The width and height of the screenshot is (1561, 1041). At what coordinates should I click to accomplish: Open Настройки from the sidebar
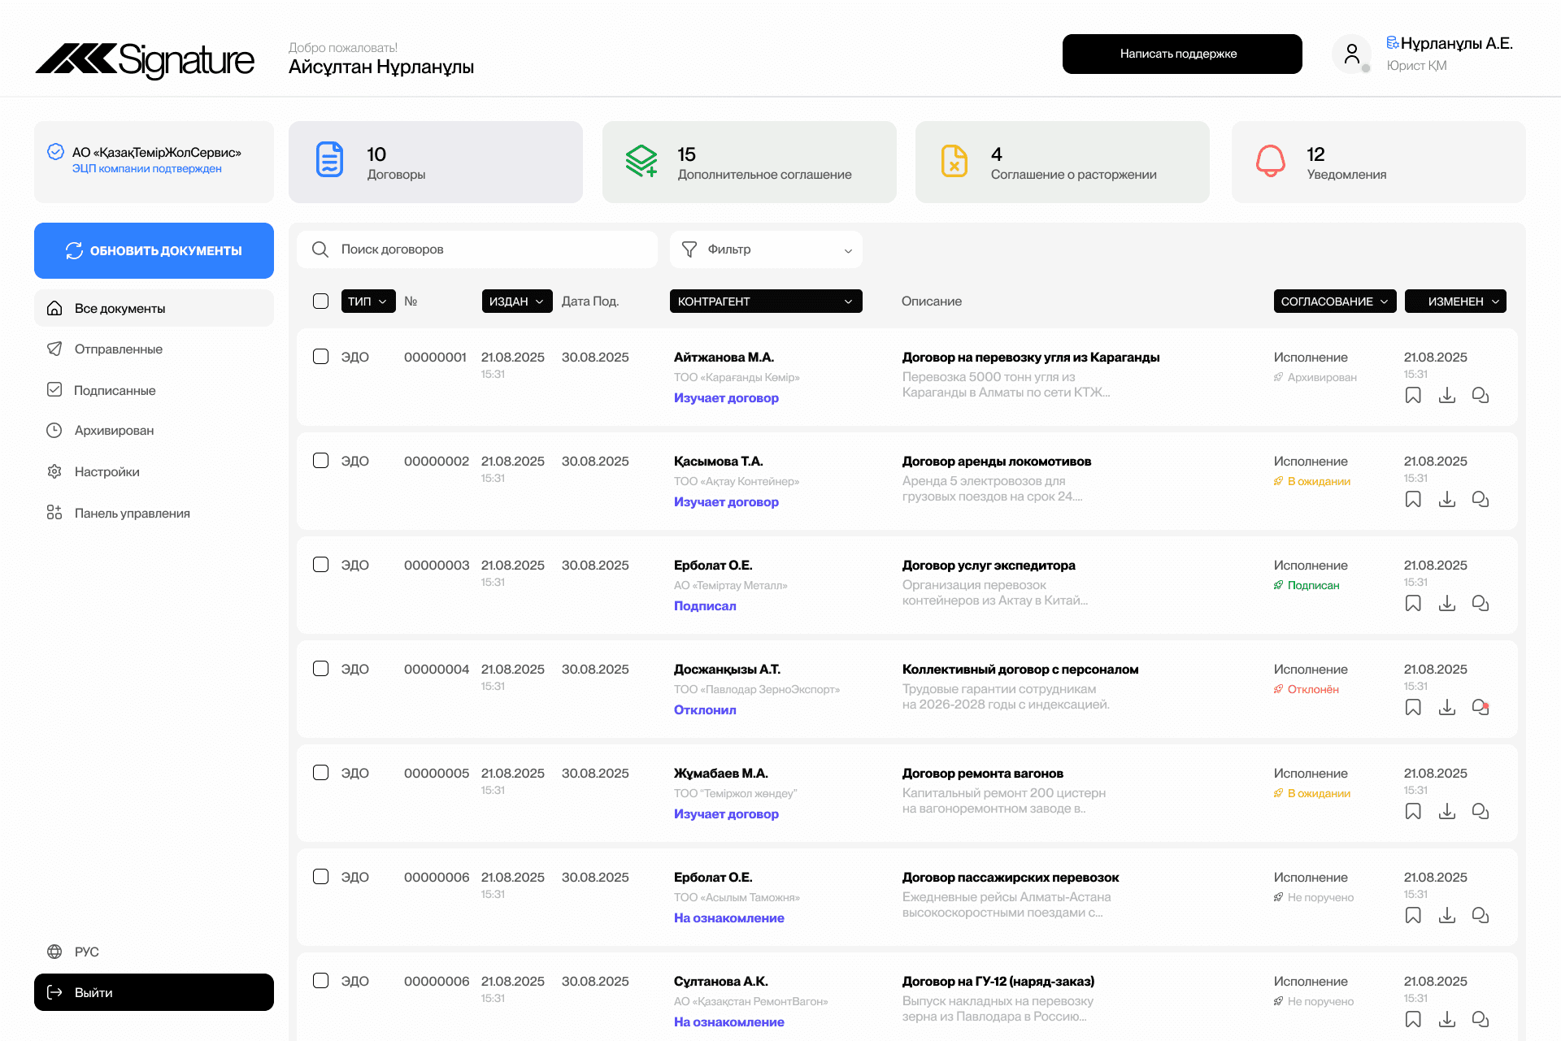tap(107, 471)
